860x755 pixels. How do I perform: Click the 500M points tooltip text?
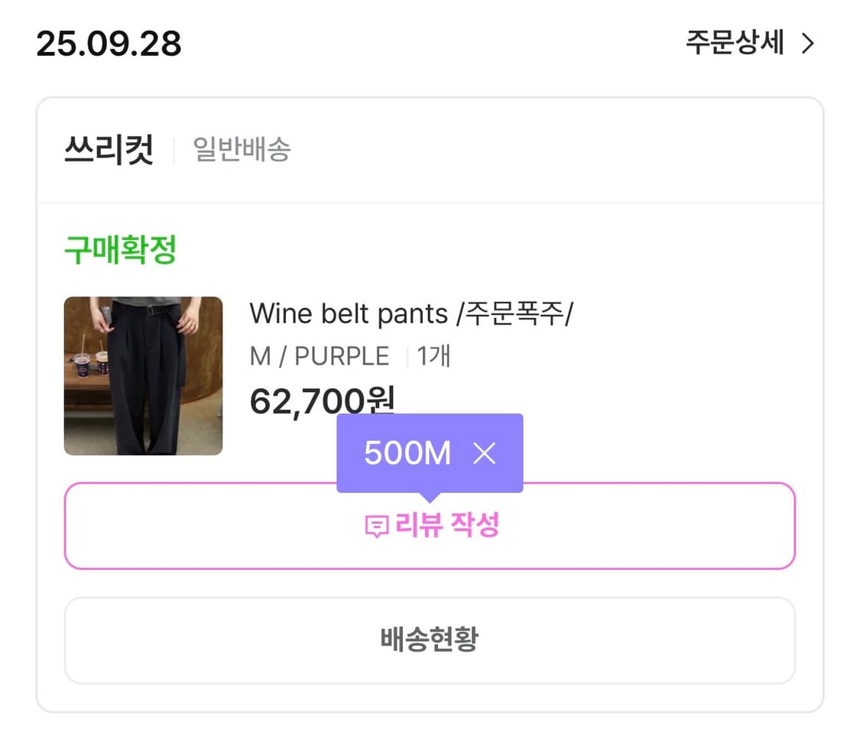(x=407, y=454)
